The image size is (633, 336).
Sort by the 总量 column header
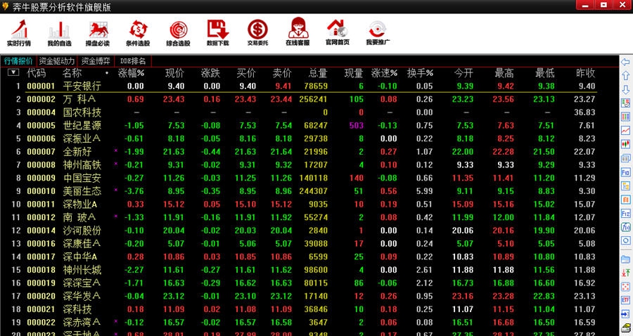318,73
